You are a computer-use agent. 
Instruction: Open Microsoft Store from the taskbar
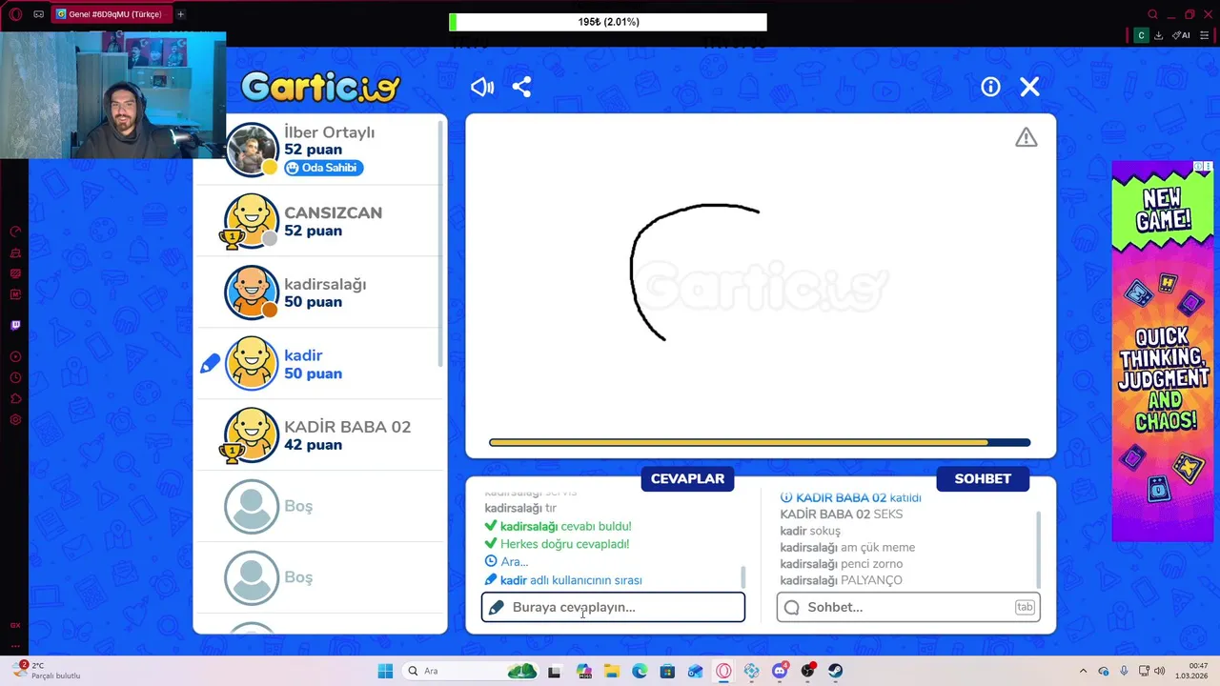[667, 671]
